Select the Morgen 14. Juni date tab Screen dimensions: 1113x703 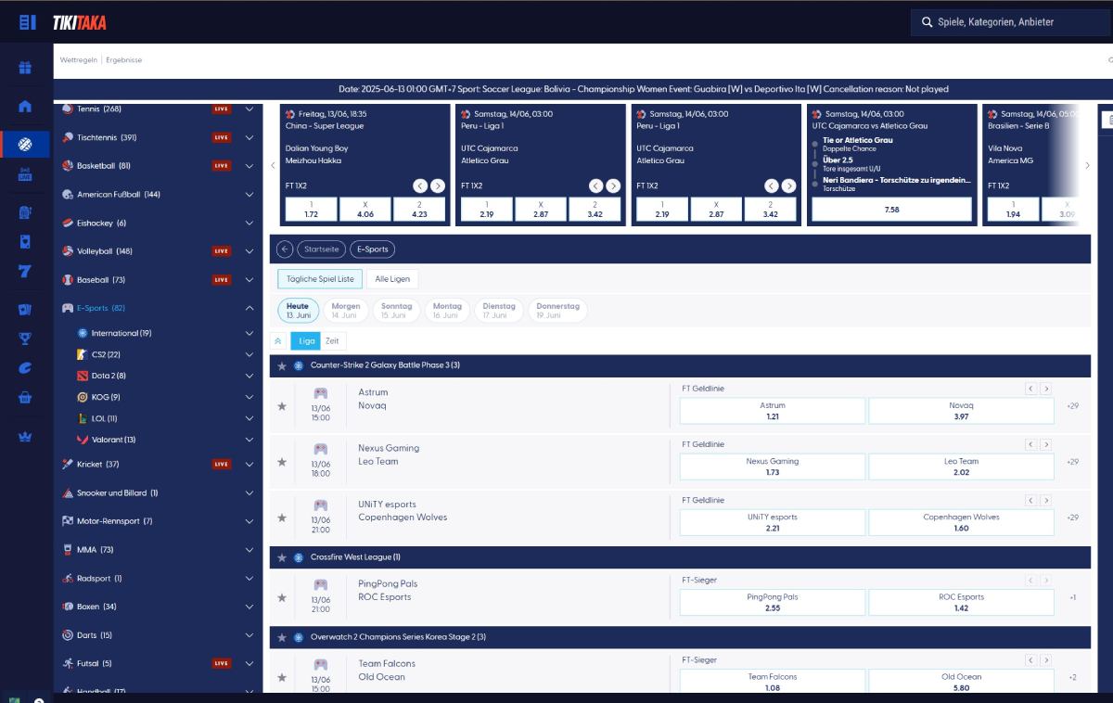click(346, 310)
